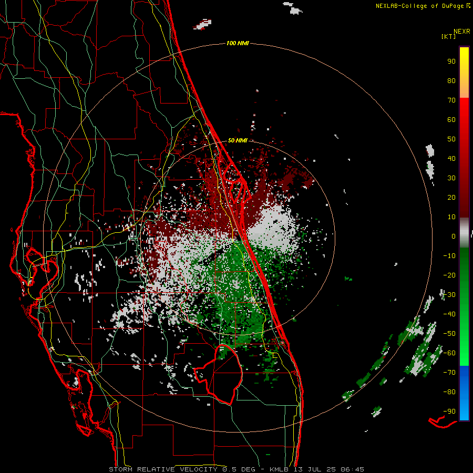
Task: Click the 13 JUL 25 date text
Action: pyautogui.click(x=315, y=469)
